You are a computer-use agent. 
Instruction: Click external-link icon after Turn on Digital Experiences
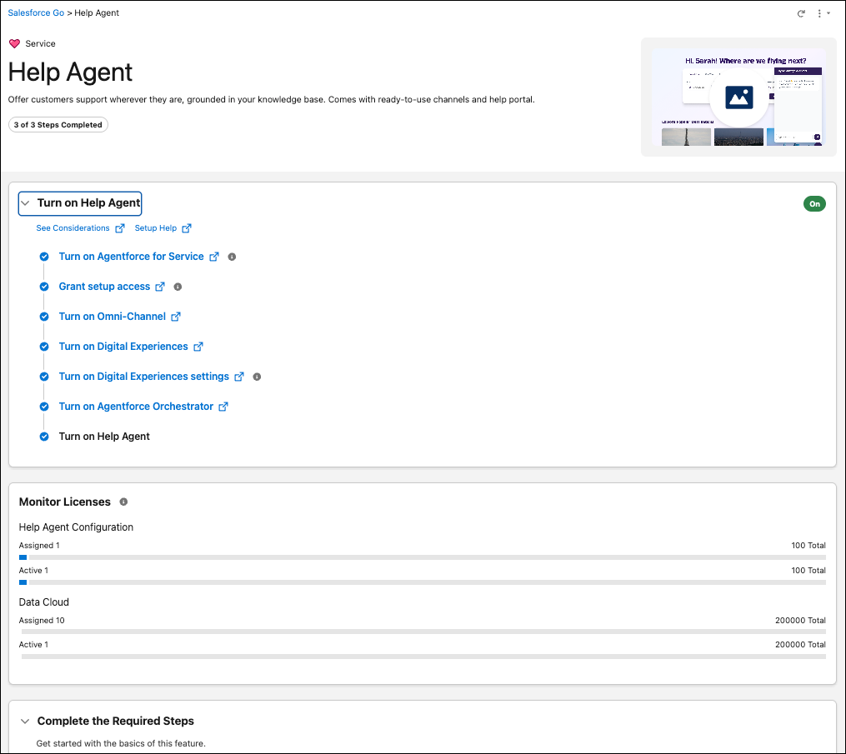198,347
